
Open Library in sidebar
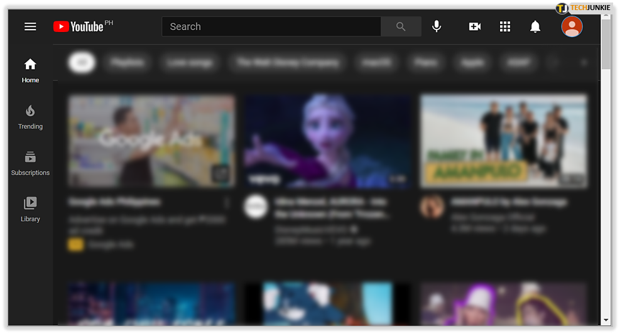tap(30, 210)
